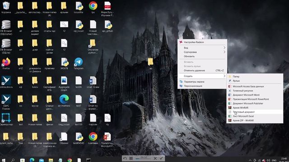Select the Скриншотер desktop shortcut
This screenshot has width=289, height=162.
click(6, 119)
